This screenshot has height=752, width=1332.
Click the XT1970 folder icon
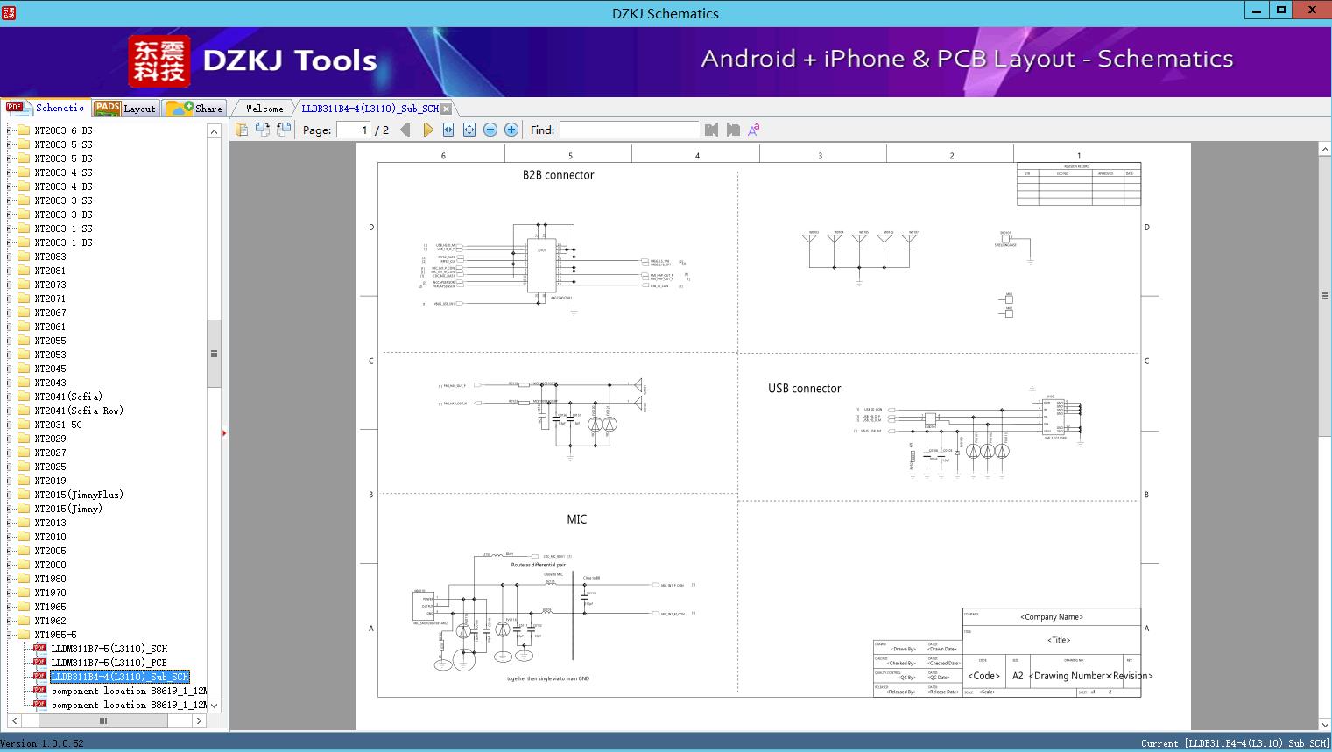point(25,593)
